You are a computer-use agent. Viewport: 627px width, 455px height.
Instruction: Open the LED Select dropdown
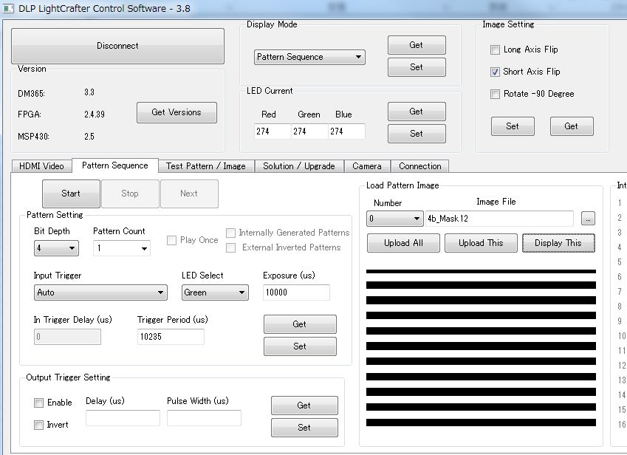pyautogui.click(x=215, y=292)
